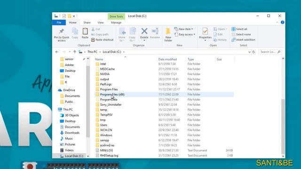The width and height of the screenshot is (301, 169).
Task: Click Pin to Quick access icon
Action: pos(62,31)
